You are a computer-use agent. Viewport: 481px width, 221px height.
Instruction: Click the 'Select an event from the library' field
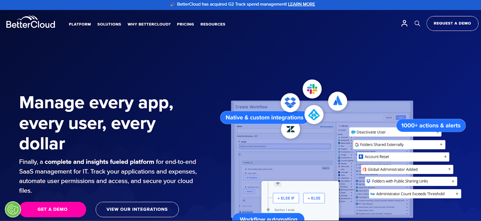(285, 146)
